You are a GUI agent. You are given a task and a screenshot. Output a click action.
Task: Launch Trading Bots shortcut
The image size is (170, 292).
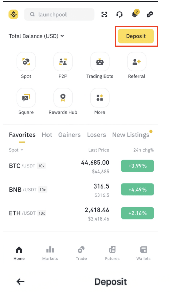pos(100,62)
